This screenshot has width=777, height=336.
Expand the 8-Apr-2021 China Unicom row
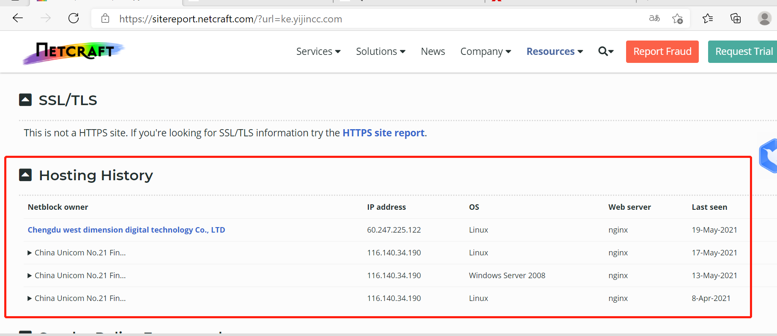(x=30, y=298)
